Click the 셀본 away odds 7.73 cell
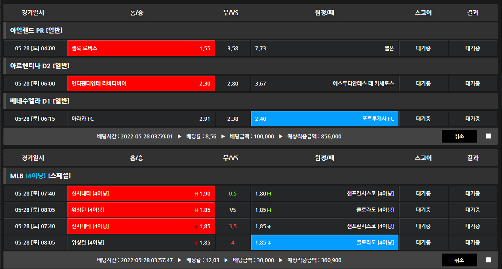The width and height of the screenshot is (502, 269). [324, 48]
